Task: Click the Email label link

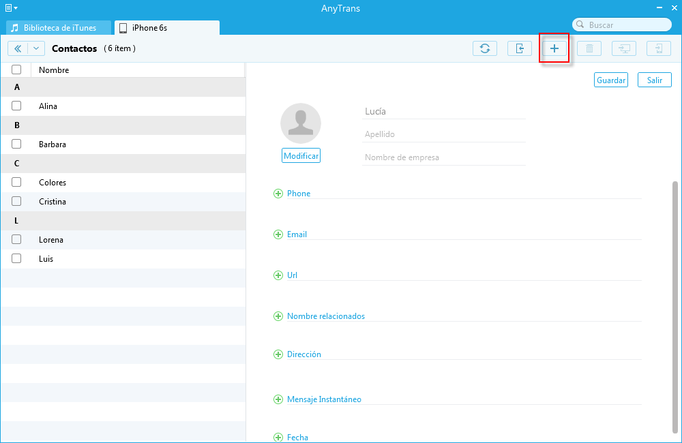Action: 297,234
